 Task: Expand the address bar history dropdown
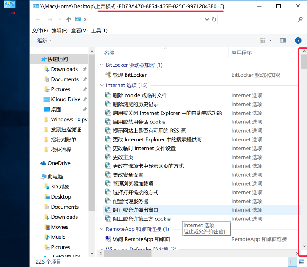[207, 19]
